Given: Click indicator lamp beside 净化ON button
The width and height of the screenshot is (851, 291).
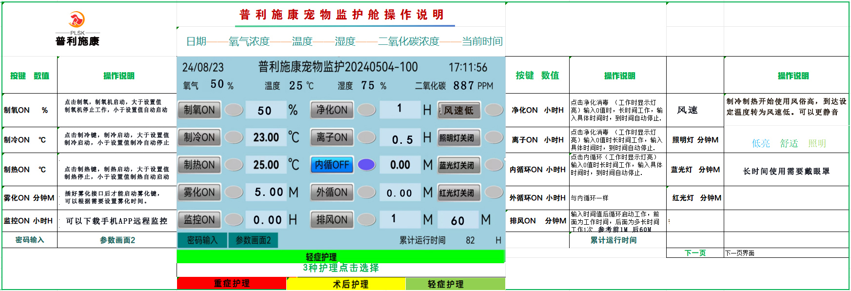Looking at the screenshot, I should pyautogui.click(x=366, y=110).
